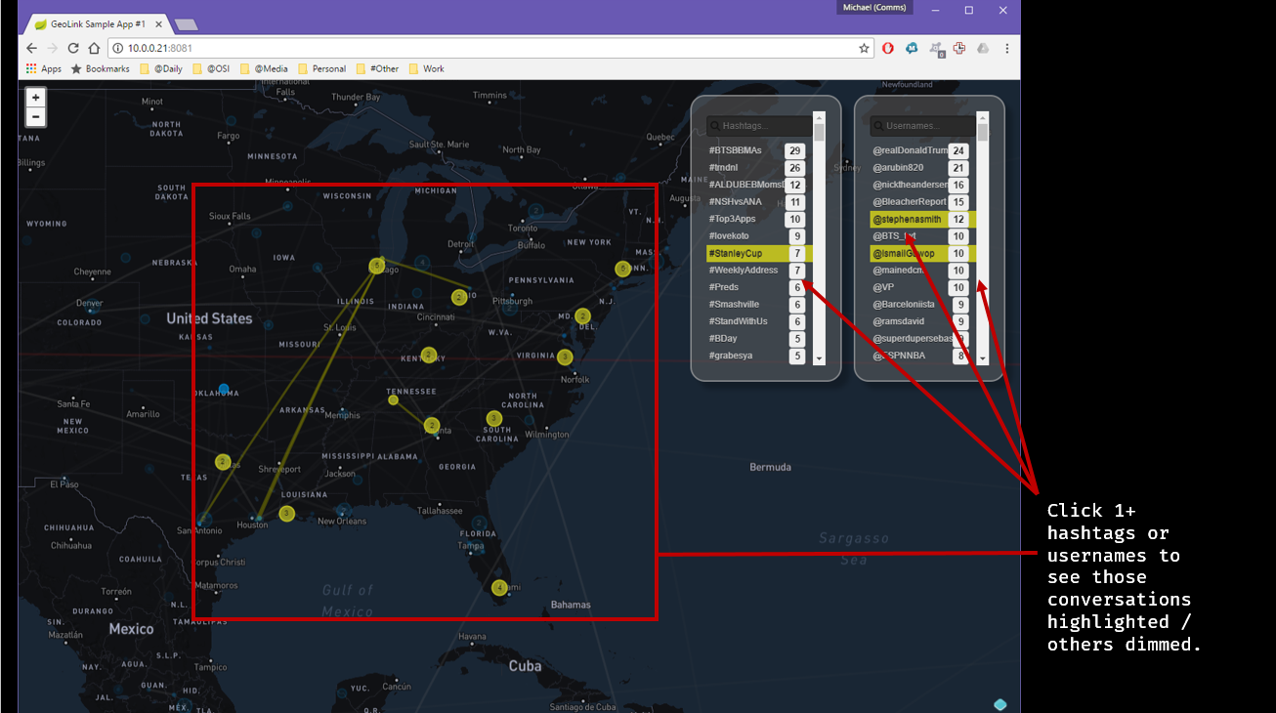Click the yellow cluster marker in Virginia
Image resolution: width=1276 pixels, height=713 pixels.
pos(565,356)
